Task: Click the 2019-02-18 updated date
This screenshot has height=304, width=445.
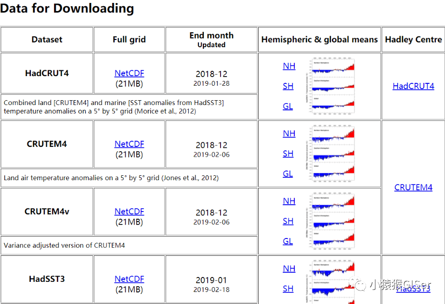Action: point(211,290)
